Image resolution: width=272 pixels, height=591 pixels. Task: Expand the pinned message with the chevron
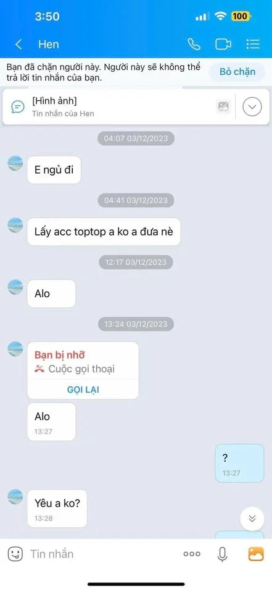click(x=252, y=107)
